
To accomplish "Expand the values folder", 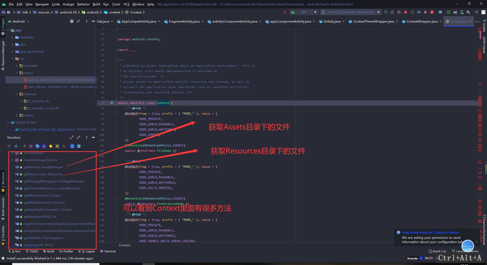I will 17,115.
